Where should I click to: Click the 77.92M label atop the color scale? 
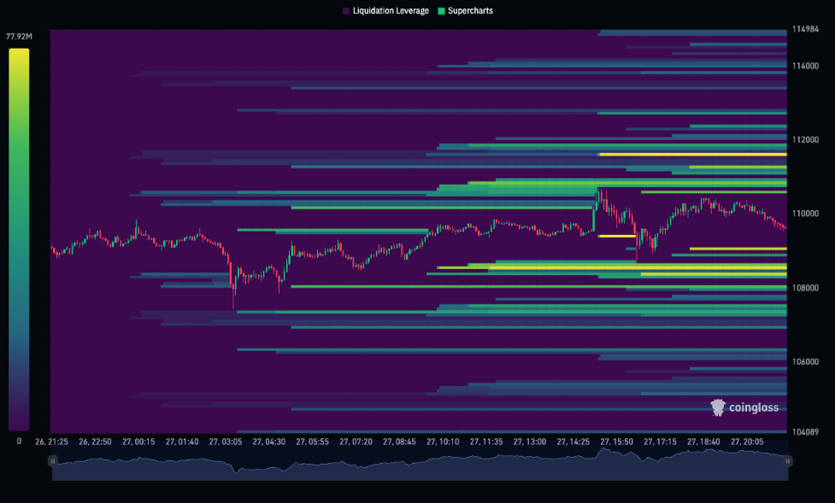(x=20, y=37)
